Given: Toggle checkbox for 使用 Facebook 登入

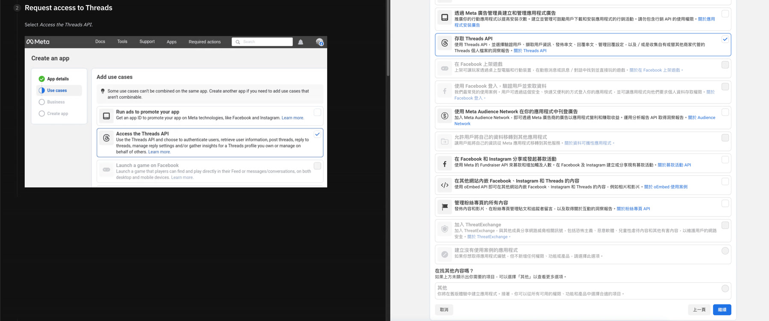Looking at the screenshot, I should click(725, 87).
